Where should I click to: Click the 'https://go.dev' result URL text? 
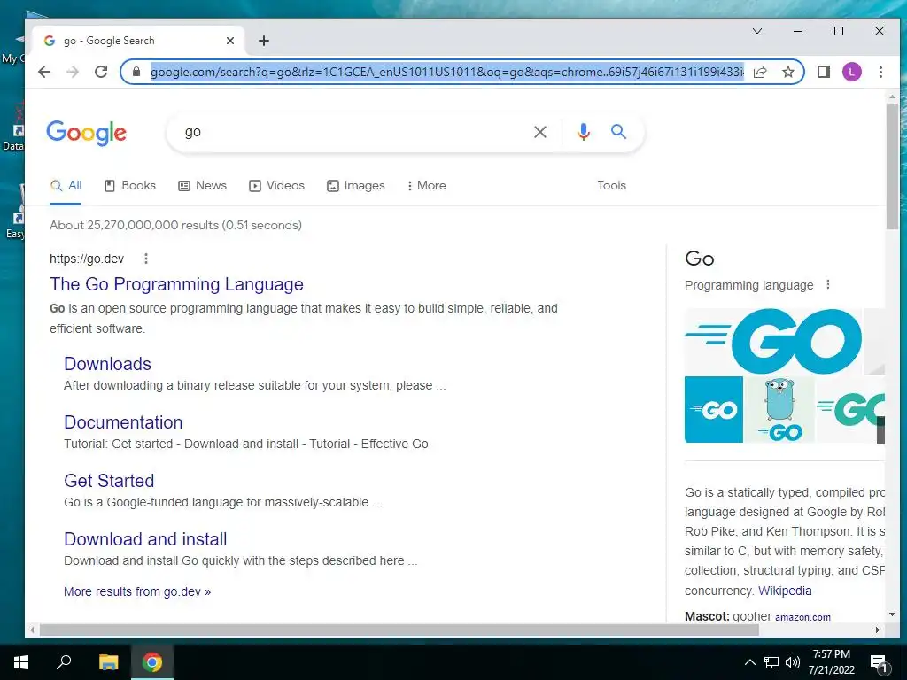coord(87,259)
